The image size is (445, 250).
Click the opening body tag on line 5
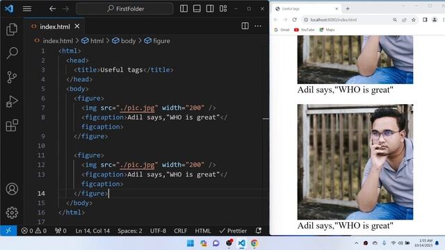(77, 89)
